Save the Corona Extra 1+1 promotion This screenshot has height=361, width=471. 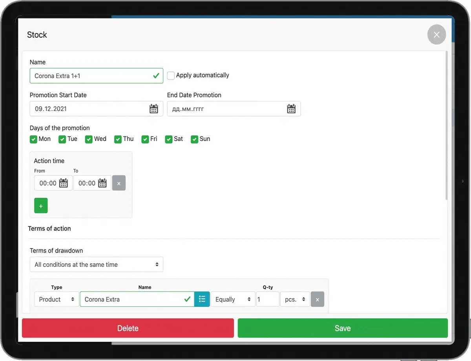click(342, 328)
